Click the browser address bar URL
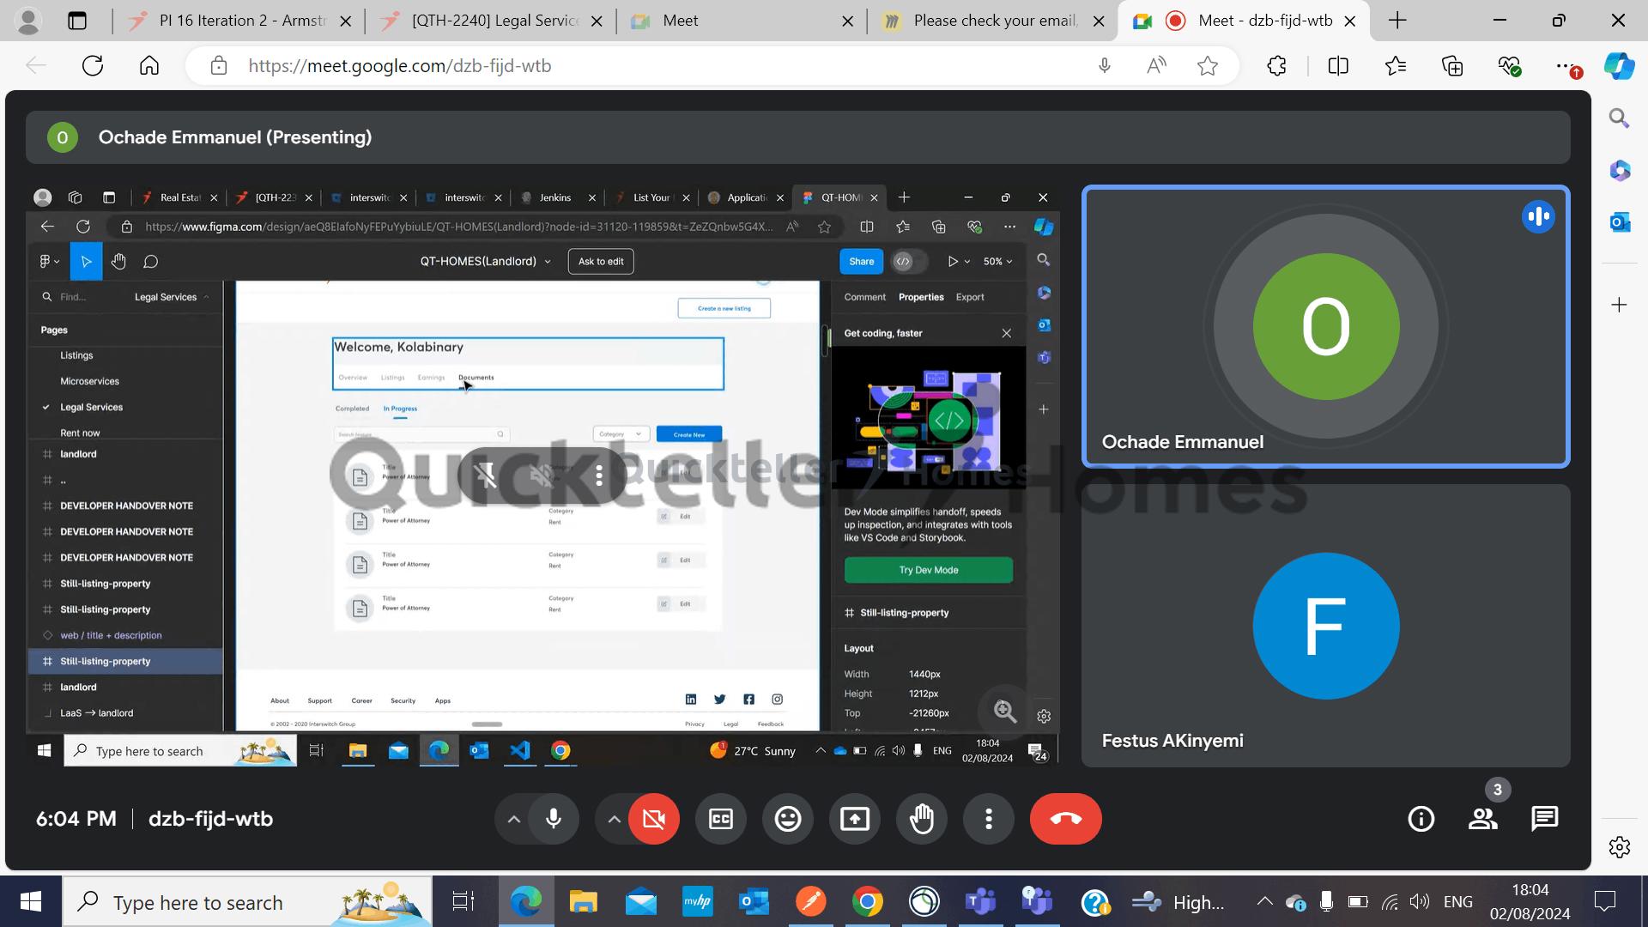The image size is (1648, 927). click(400, 66)
